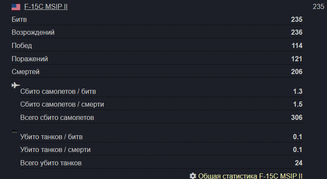Screen dimensions: 327x179
Task: Open Общая статистика F-15C MSIP II link
Action: pos(250,176)
